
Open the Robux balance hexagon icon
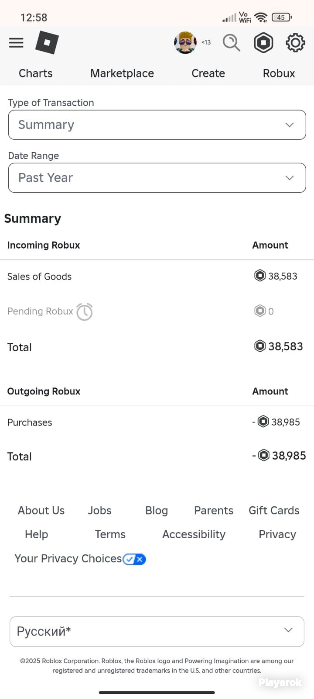(x=263, y=42)
